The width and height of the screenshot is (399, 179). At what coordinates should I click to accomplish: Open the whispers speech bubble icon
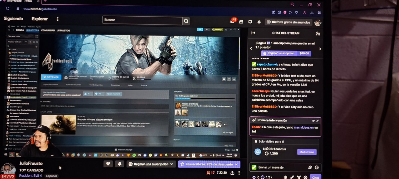coord(250,22)
